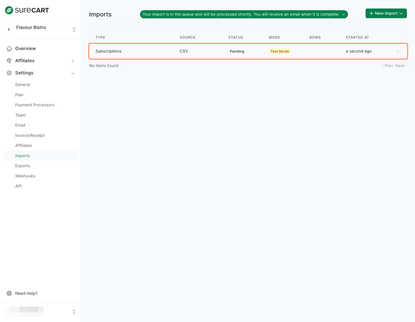Open the Flavour Bistro store switcher
This screenshot has height=322, width=415.
[x=74, y=30]
